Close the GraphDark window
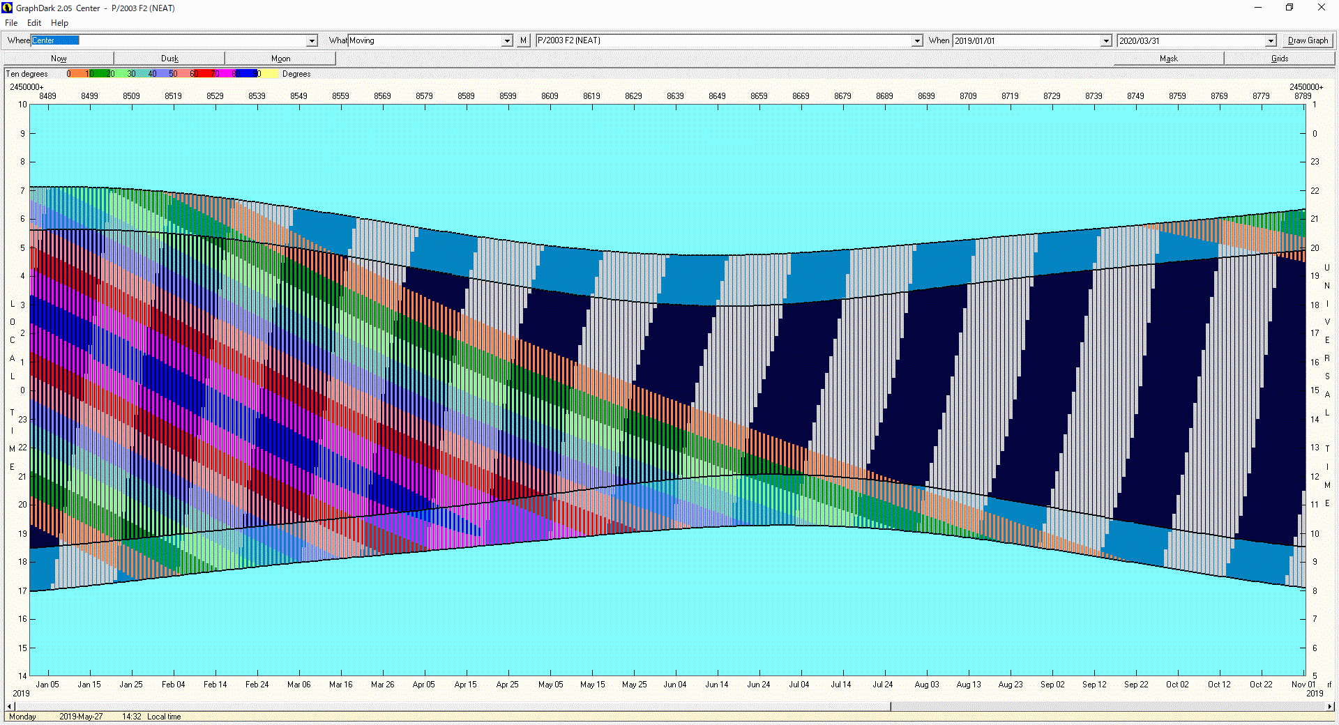Screen dimensions: 1339x725 point(1322,8)
